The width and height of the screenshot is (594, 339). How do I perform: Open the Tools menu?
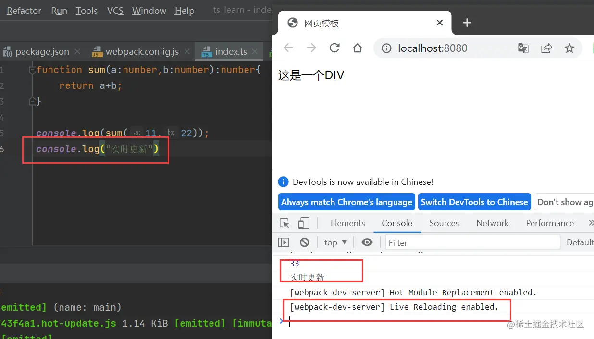[x=87, y=11]
